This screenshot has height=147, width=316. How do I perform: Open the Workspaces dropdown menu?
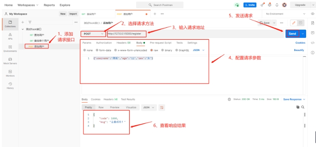coord(28,5)
